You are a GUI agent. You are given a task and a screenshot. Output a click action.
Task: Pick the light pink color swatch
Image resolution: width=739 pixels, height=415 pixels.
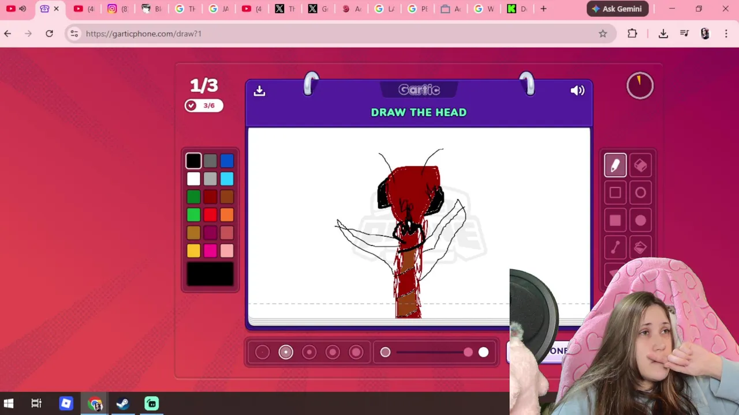coord(227,251)
